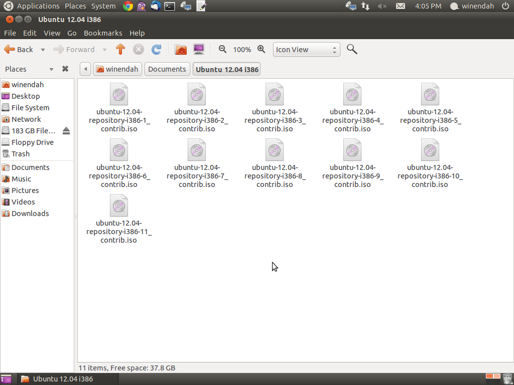Go back with the Back button
The height and width of the screenshot is (385, 514).
click(x=19, y=50)
